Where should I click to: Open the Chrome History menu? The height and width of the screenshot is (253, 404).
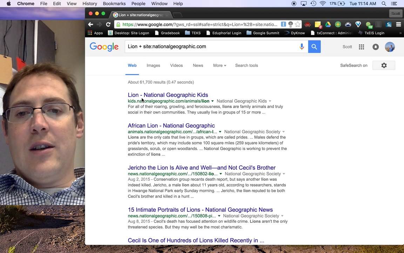[x=90, y=4]
